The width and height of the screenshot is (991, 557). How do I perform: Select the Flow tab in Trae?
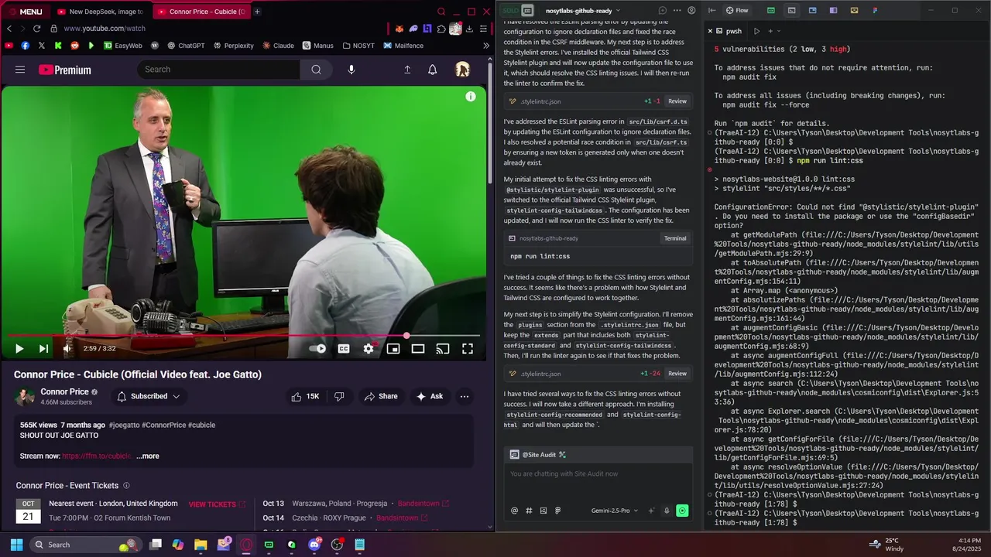click(x=737, y=11)
